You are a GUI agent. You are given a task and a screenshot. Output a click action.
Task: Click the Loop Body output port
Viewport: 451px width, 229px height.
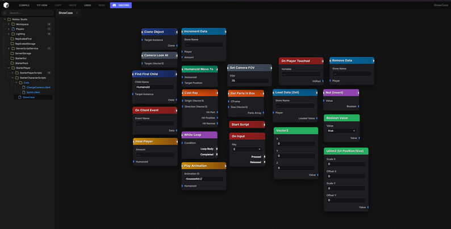pyautogui.click(x=217, y=149)
